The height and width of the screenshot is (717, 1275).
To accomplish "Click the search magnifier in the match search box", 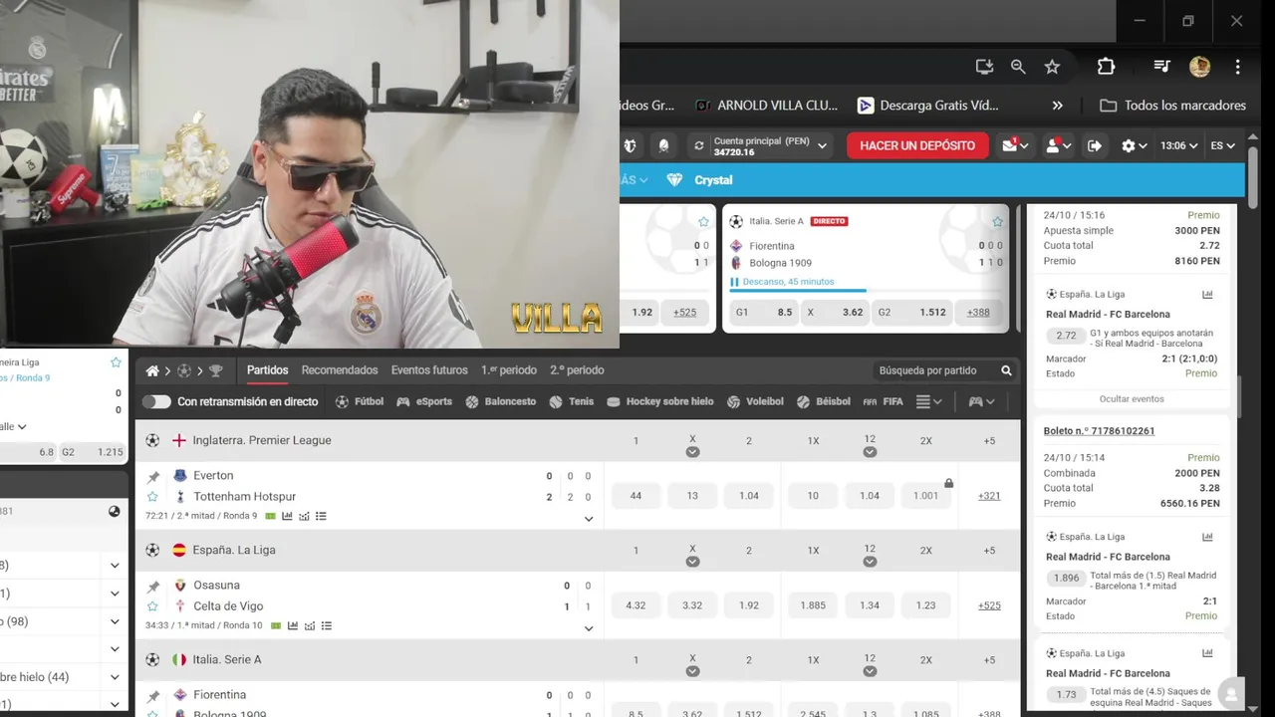I will click(1006, 370).
